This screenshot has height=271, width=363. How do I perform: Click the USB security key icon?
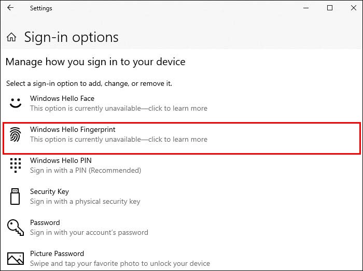(16, 197)
